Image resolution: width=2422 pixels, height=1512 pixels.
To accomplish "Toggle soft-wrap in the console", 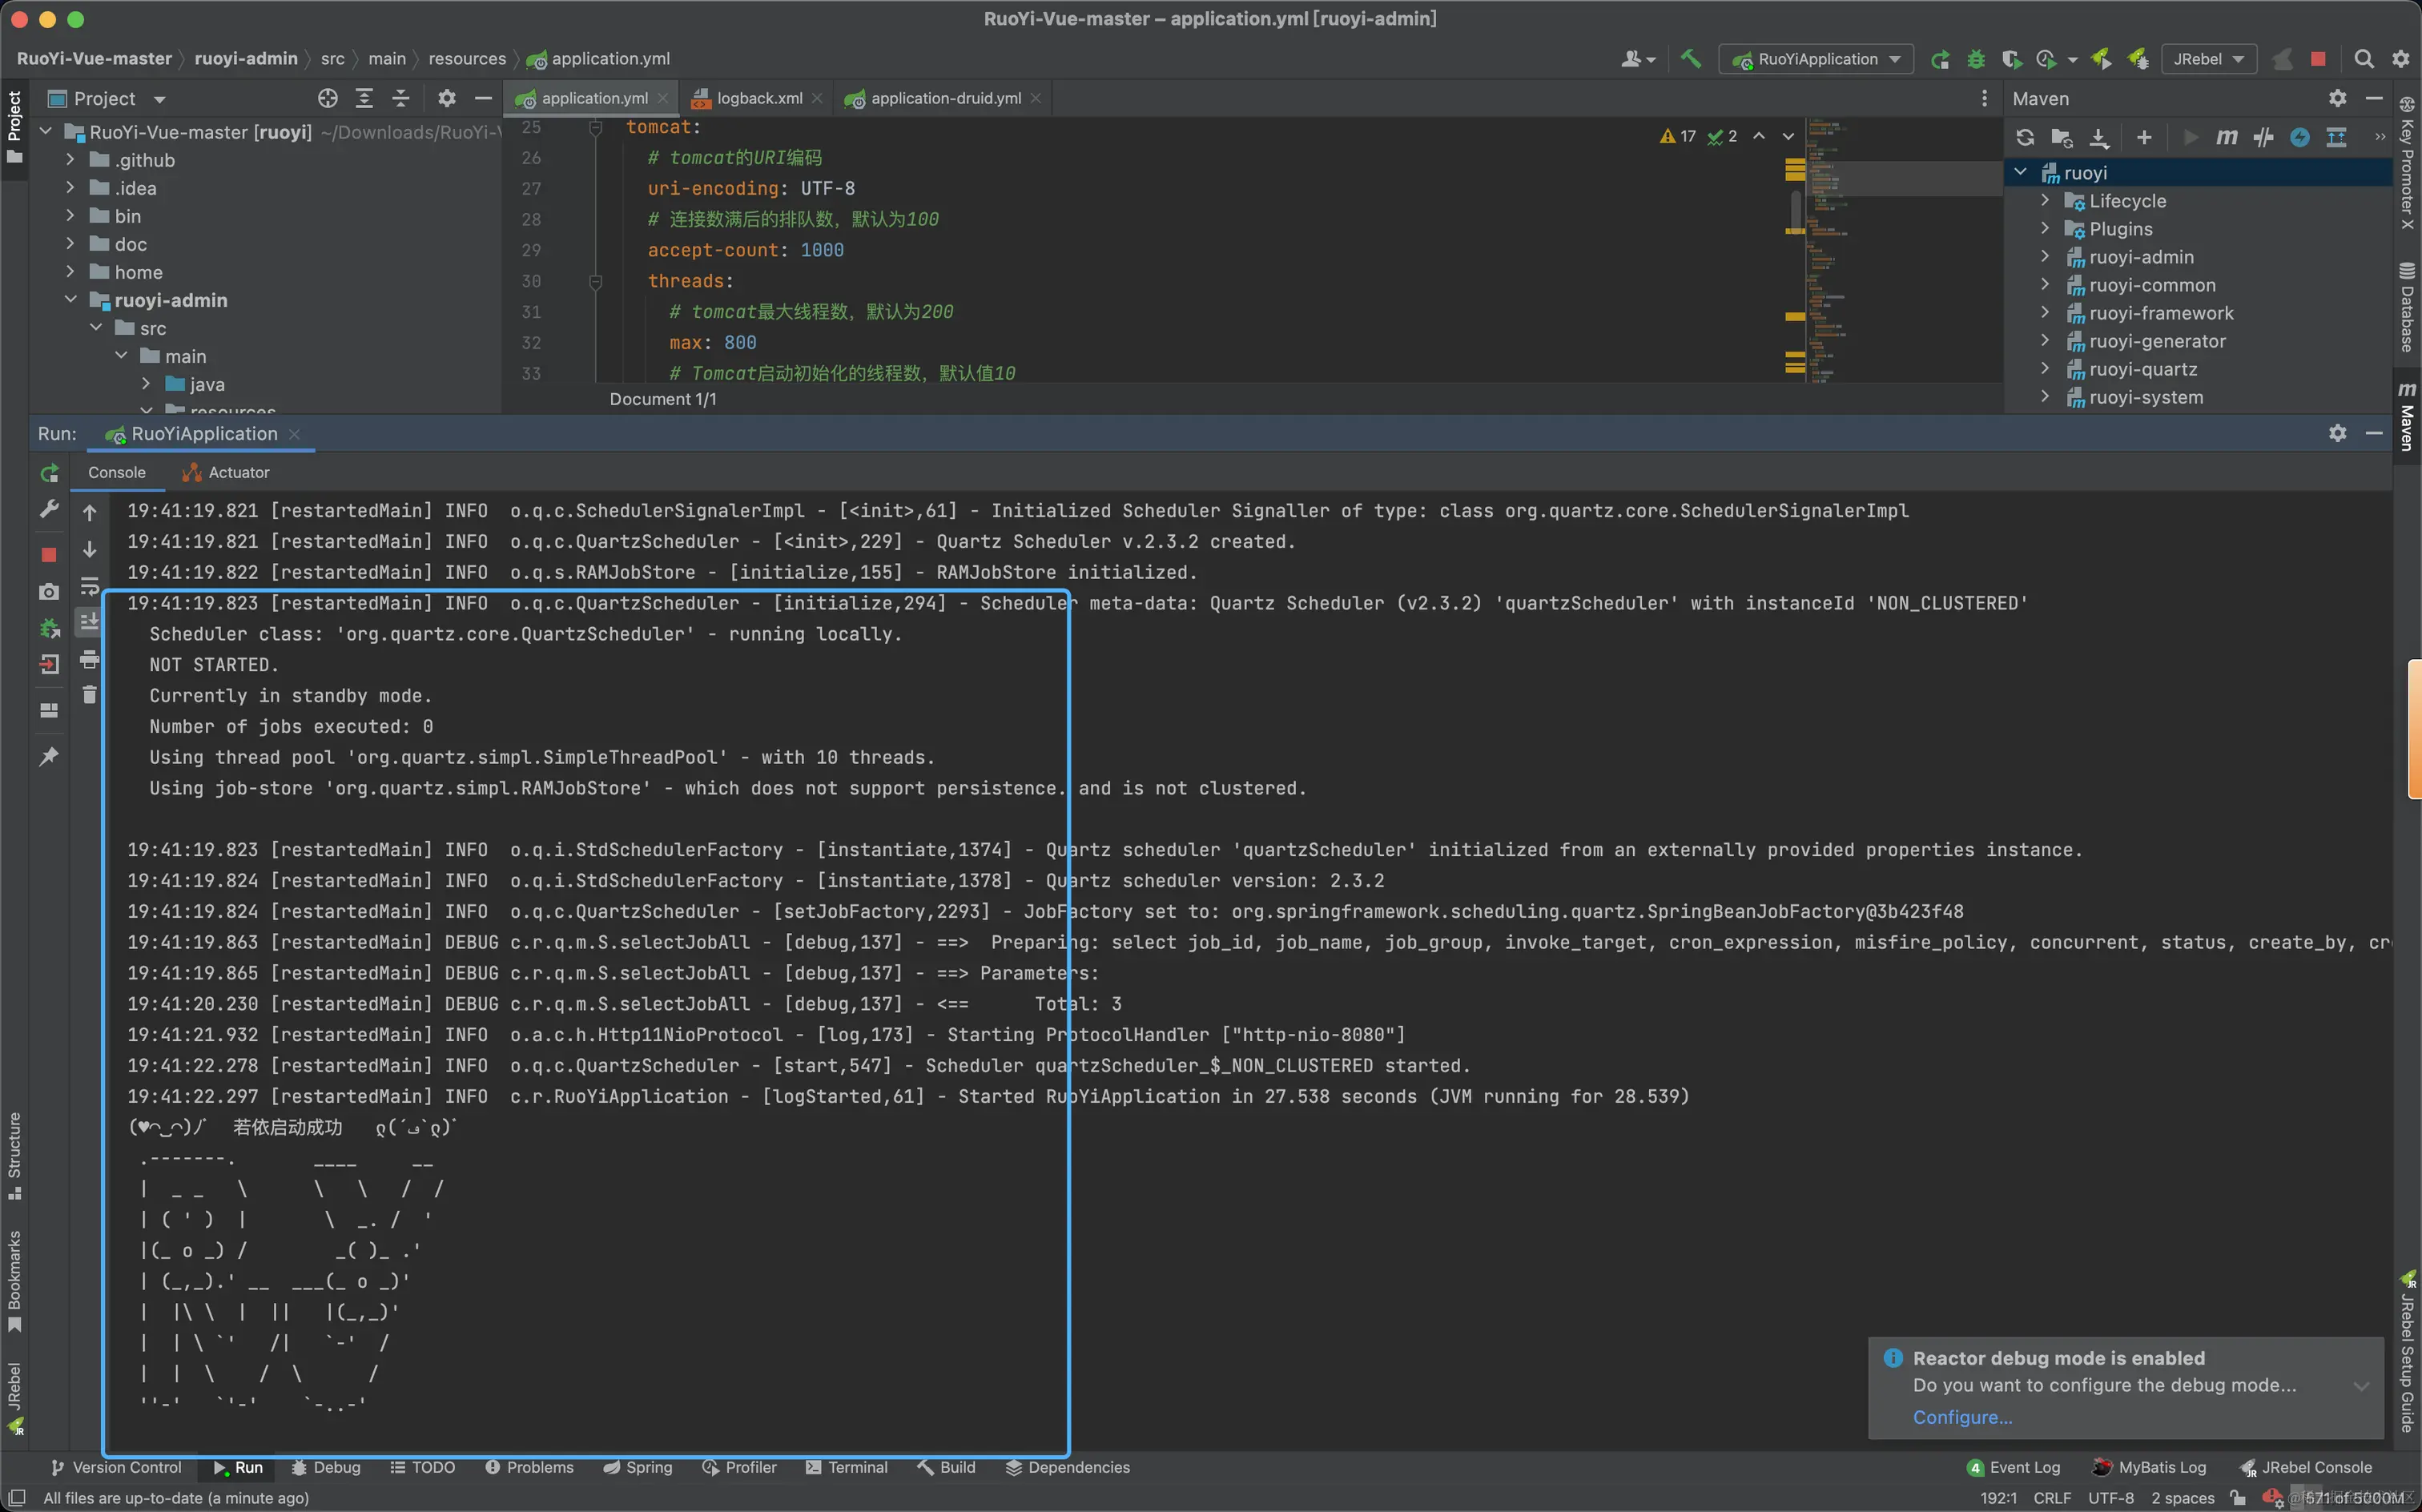I will pyautogui.click(x=89, y=586).
